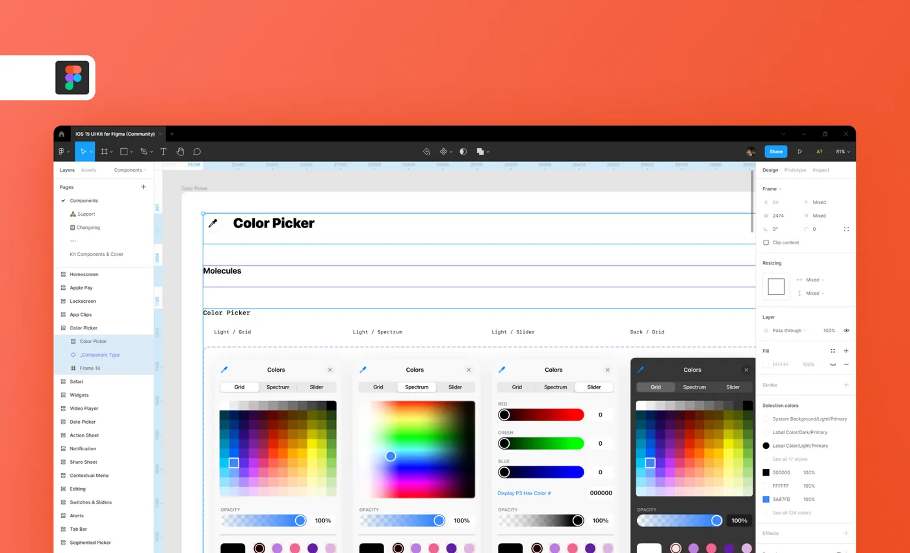Add a stroke with plus icon

click(846, 385)
